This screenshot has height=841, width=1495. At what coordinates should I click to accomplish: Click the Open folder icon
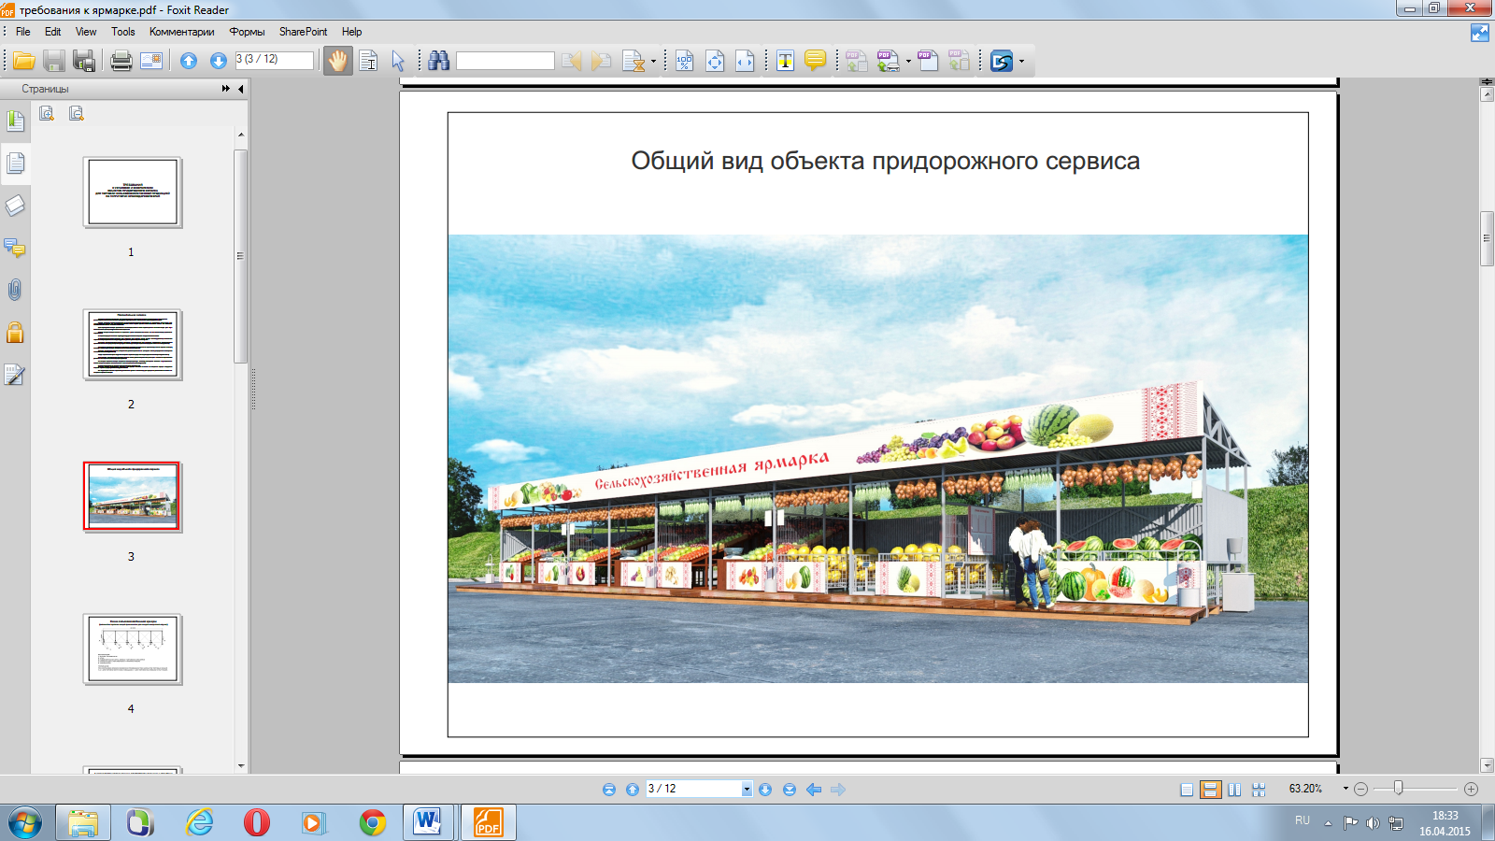pyautogui.click(x=24, y=61)
